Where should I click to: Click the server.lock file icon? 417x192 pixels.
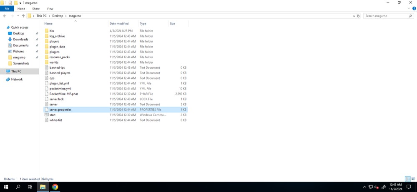coord(47,99)
